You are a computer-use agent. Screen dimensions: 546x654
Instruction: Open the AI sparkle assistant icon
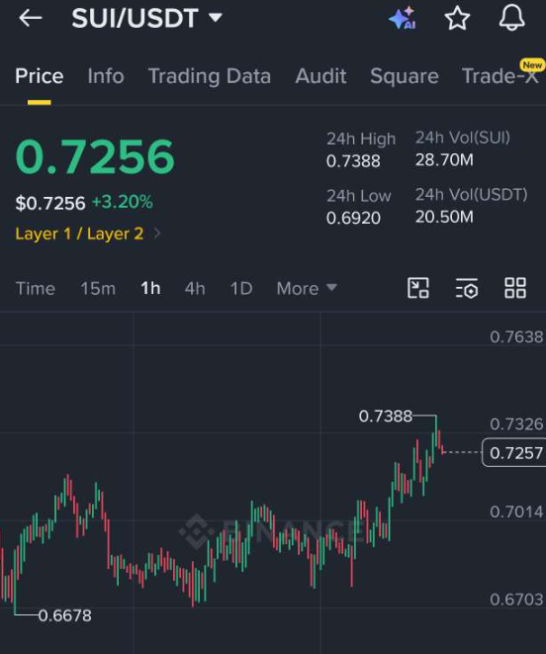pyautogui.click(x=403, y=18)
